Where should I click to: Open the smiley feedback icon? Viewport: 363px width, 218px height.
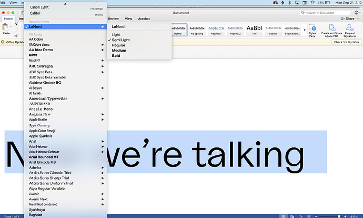357,13
